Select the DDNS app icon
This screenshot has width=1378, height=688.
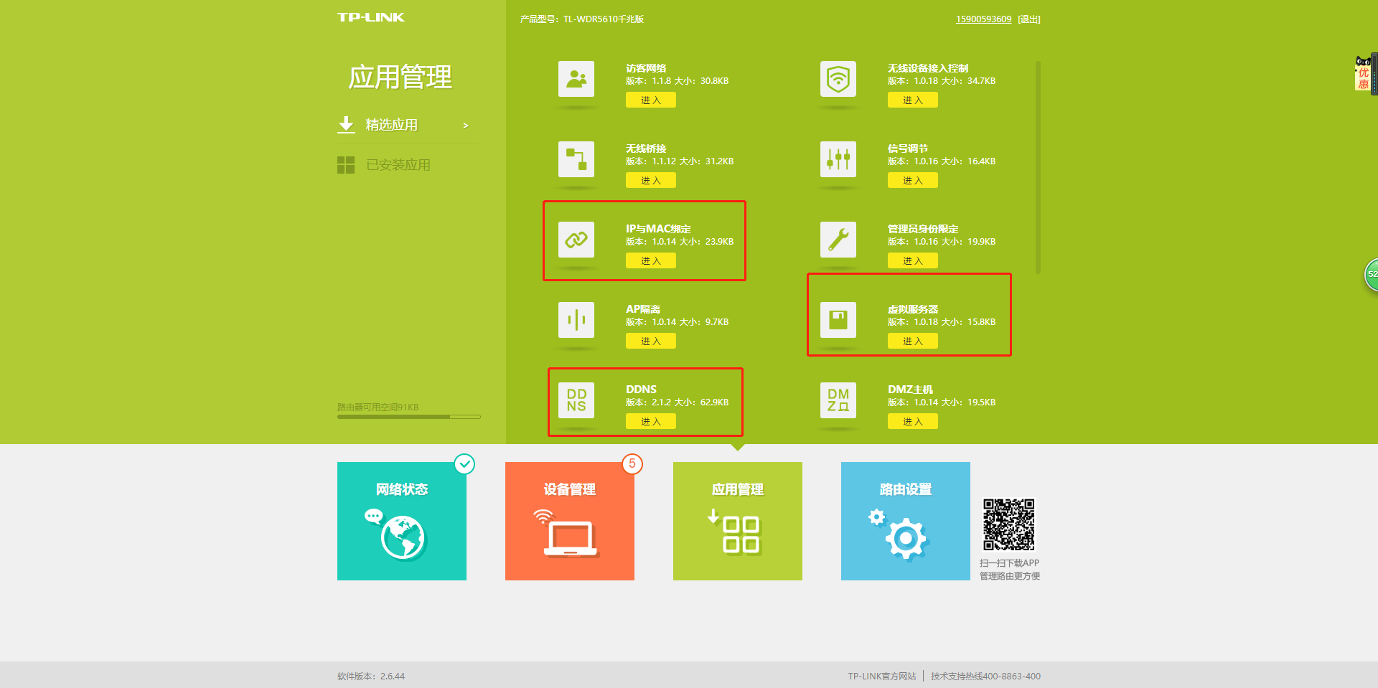click(576, 400)
